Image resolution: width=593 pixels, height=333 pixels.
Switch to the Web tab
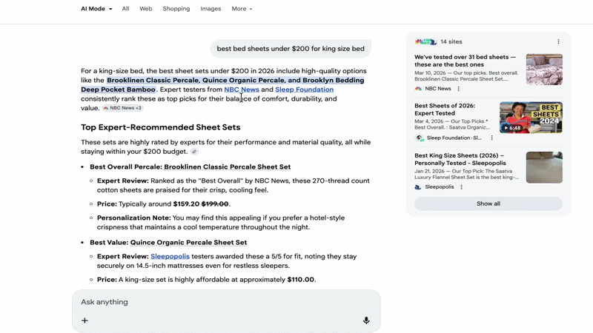[145, 9]
